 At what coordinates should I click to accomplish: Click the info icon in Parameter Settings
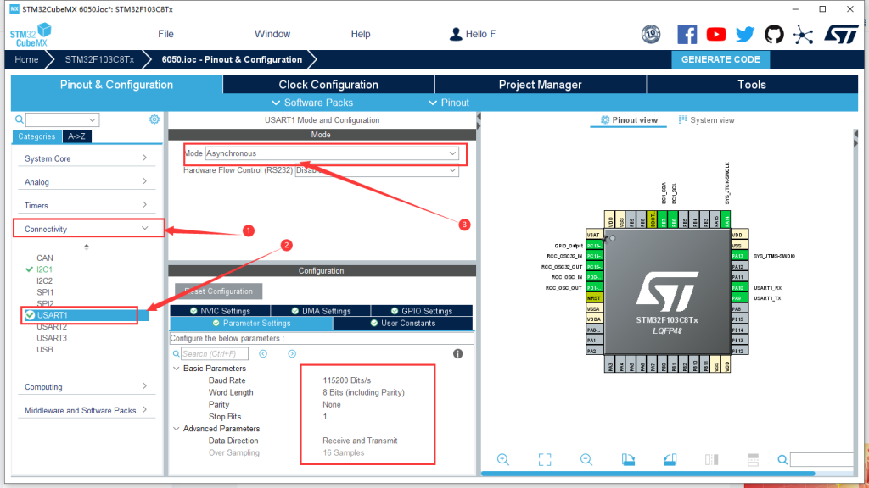click(457, 353)
